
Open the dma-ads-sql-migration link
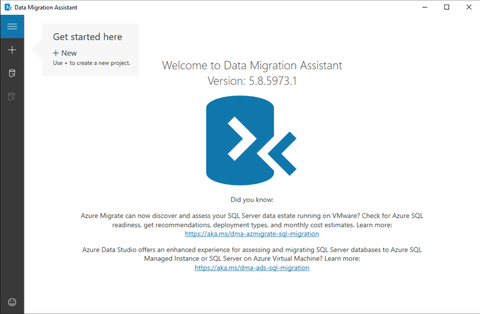252,268
